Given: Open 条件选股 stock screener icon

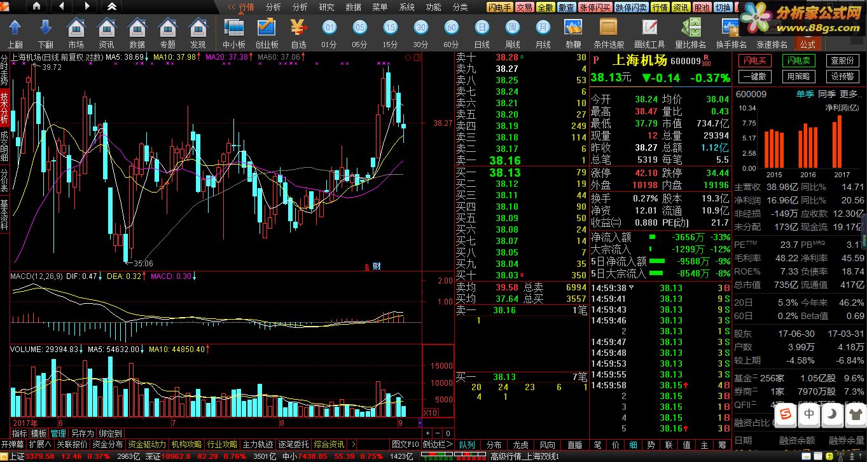Looking at the screenshot, I should [609, 33].
